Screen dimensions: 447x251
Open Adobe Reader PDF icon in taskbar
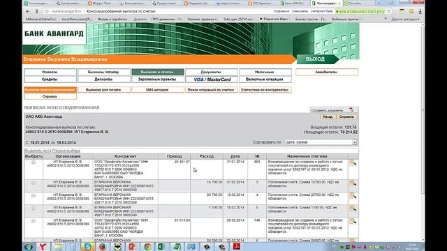(237, 247)
